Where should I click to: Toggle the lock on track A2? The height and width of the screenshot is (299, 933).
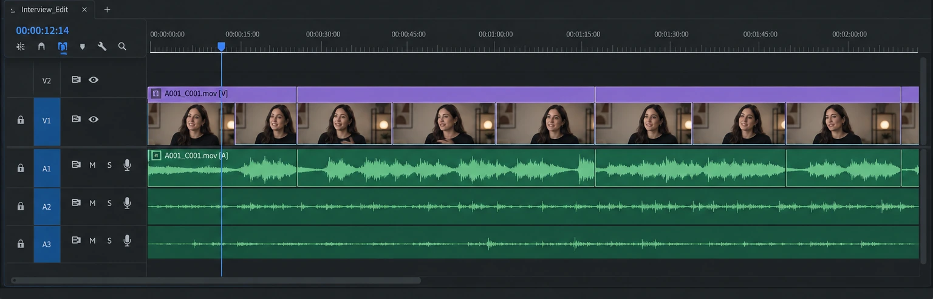click(x=21, y=207)
